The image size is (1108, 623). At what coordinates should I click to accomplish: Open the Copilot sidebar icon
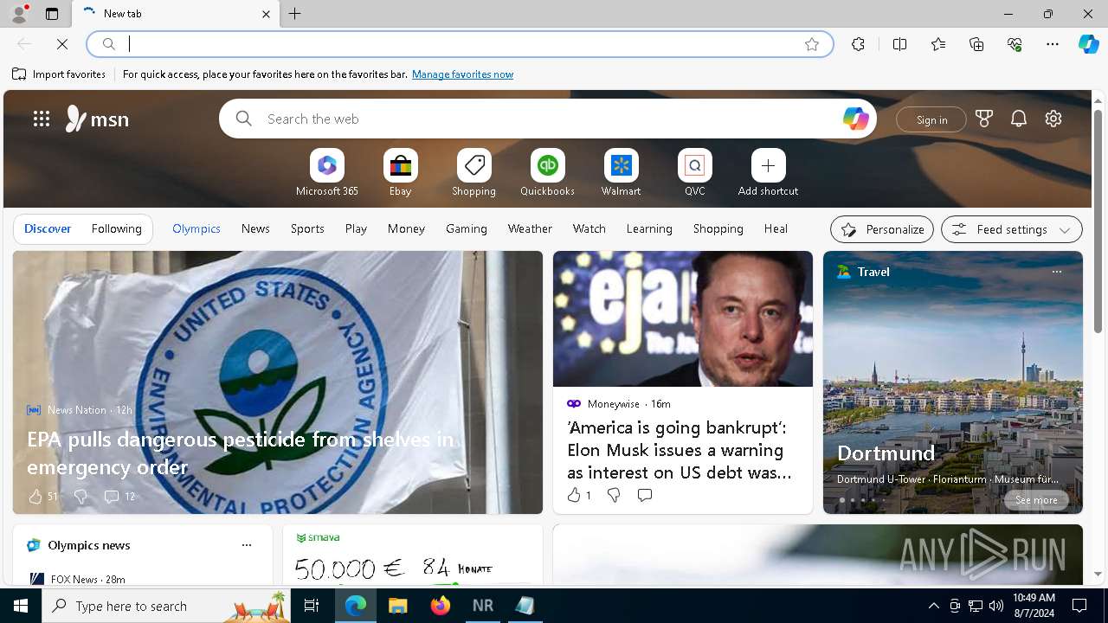tap(1088, 44)
